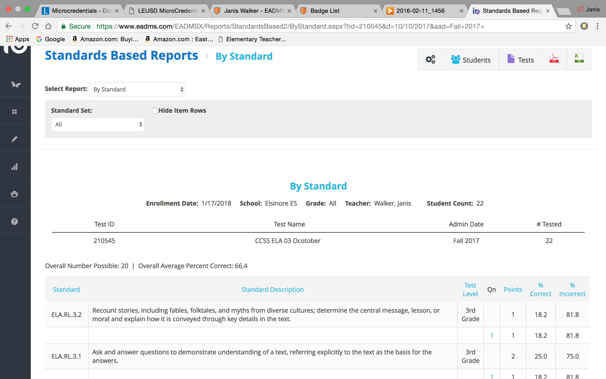
Task: Click the Tests button
Action: pos(520,60)
